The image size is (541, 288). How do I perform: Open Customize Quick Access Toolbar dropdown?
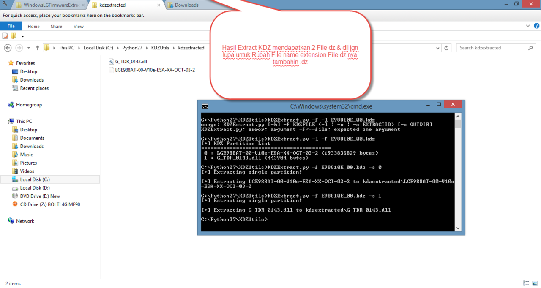(x=23, y=36)
